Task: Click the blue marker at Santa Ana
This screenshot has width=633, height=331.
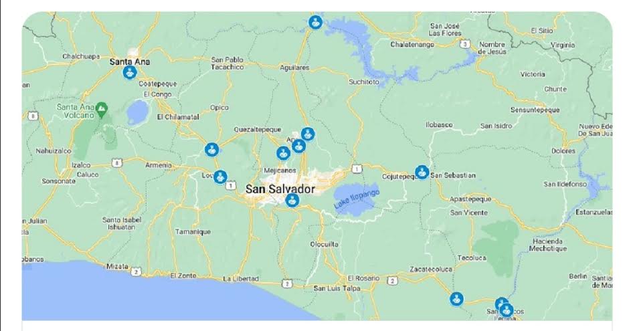Action: (130, 73)
